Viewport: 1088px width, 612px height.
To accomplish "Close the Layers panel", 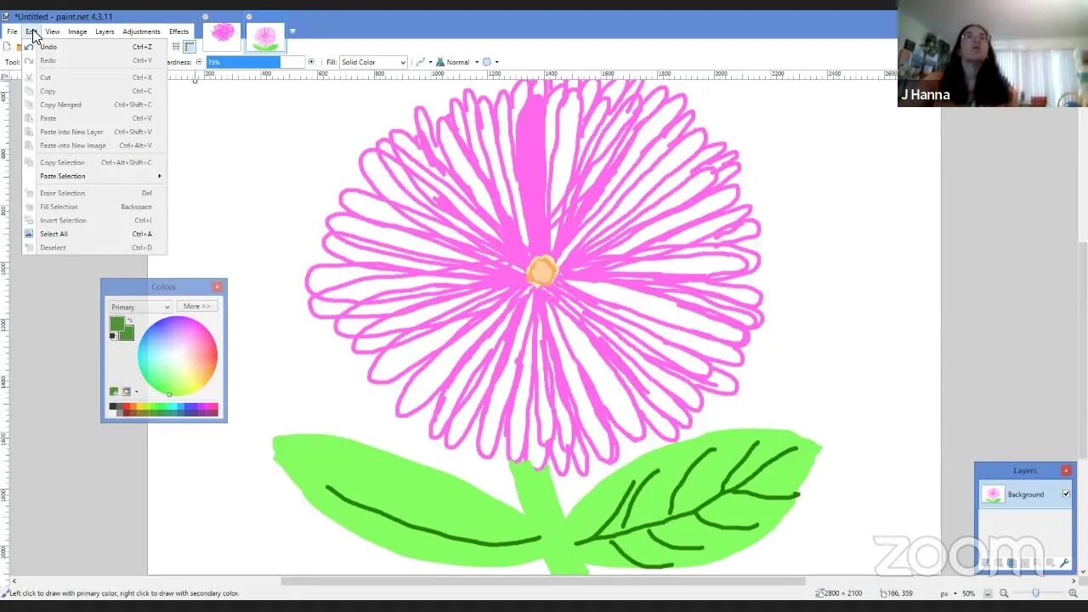I will [1066, 470].
